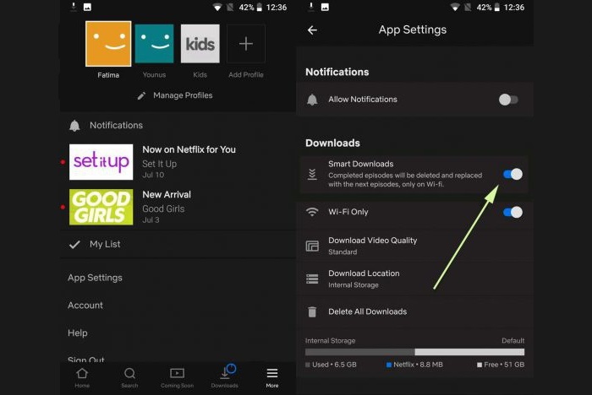
Task: Open the Coming Soon tab
Action: coord(177,377)
